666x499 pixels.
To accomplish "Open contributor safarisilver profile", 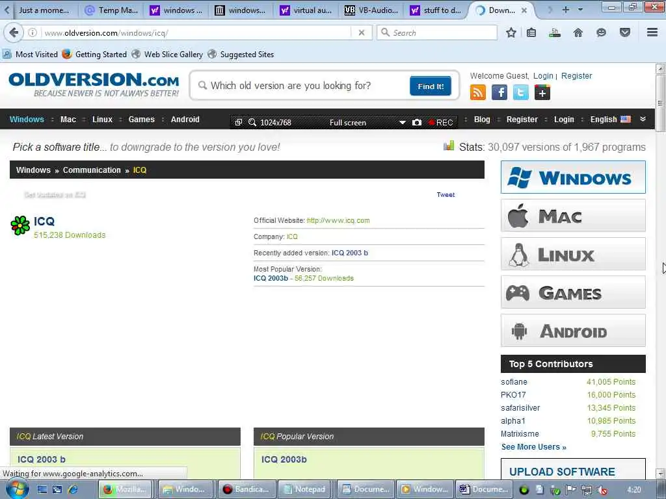I will 520,408.
